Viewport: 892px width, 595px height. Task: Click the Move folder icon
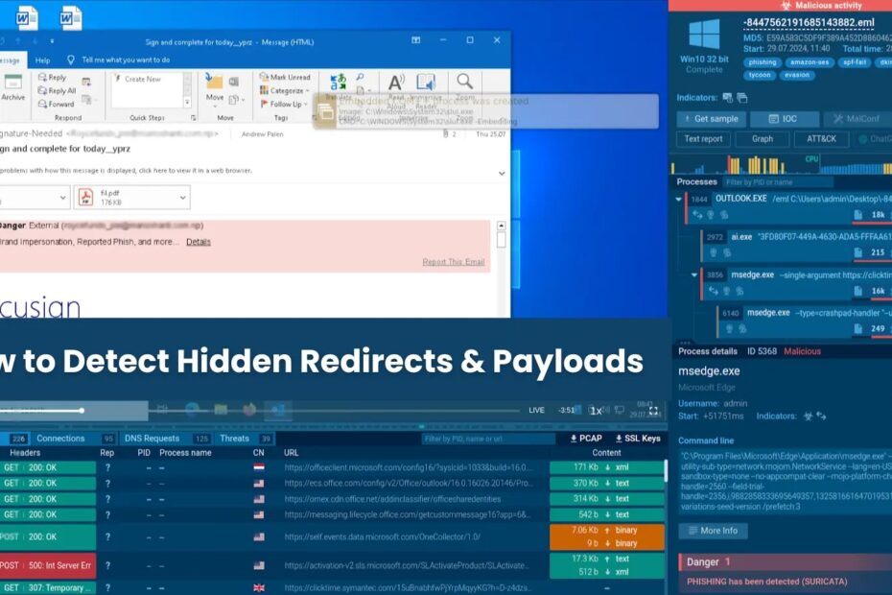(214, 83)
